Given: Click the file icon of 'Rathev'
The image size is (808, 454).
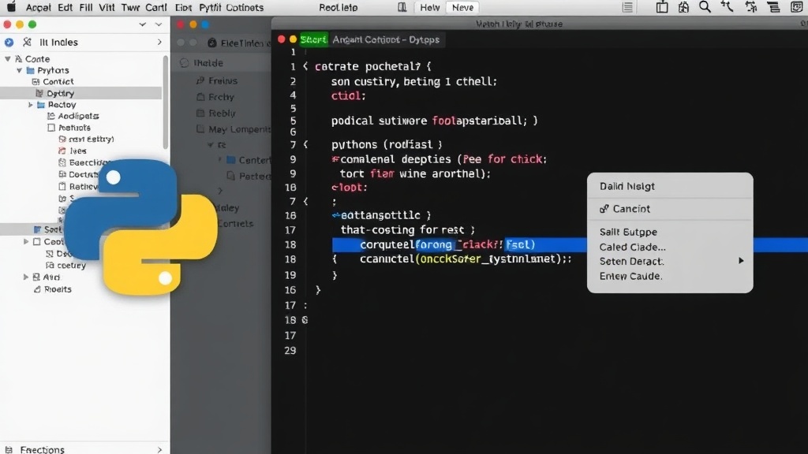Looking at the screenshot, I should pos(62,186).
